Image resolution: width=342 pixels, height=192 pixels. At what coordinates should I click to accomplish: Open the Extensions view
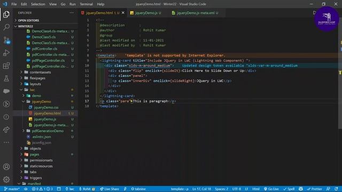(6, 66)
